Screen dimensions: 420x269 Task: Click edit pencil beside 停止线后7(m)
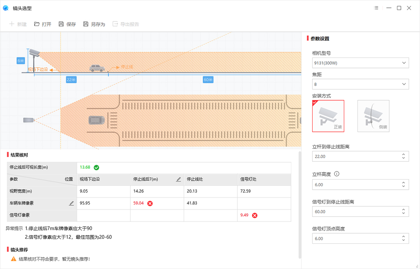178,179
